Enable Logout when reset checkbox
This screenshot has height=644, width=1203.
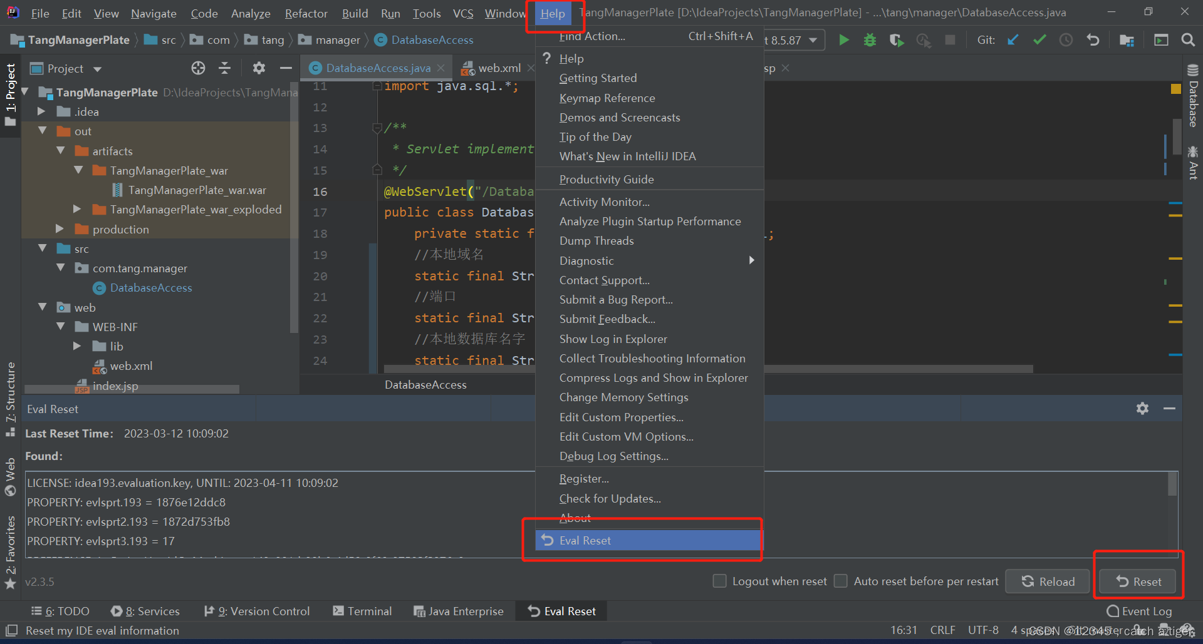click(x=720, y=581)
